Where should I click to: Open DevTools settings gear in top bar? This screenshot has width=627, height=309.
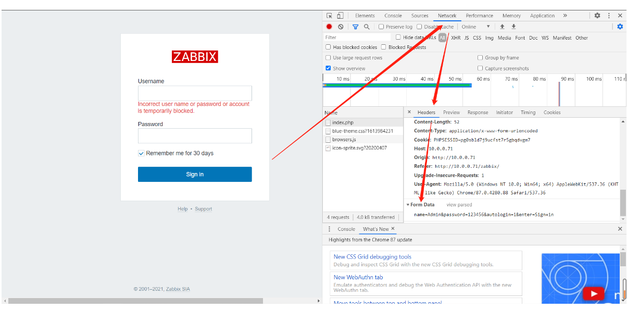(x=597, y=16)
